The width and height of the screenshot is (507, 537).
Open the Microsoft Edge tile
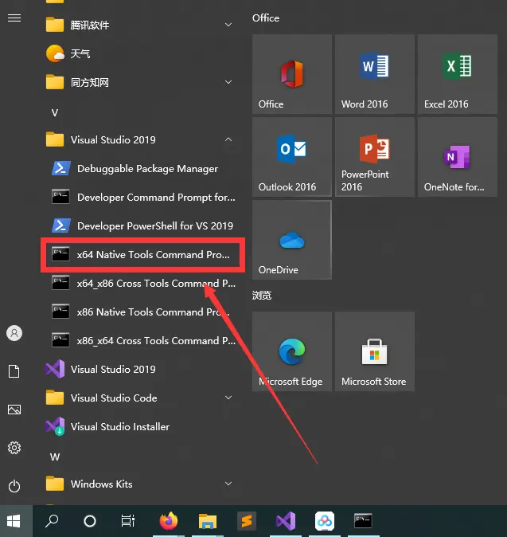click(x=291, y=351)
